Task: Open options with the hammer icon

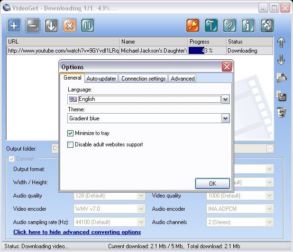Action: click(211, 26)
